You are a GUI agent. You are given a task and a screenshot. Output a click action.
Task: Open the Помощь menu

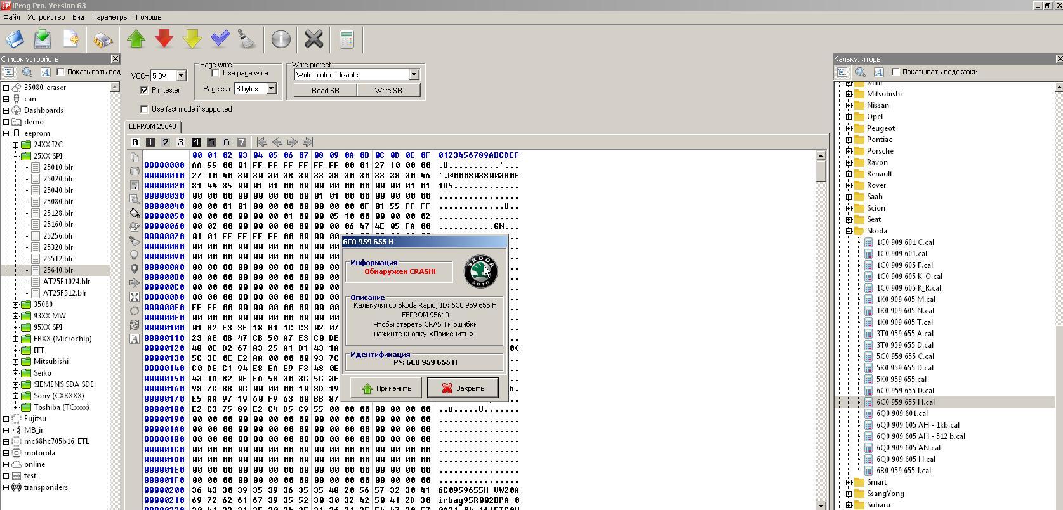click(149, 17)
